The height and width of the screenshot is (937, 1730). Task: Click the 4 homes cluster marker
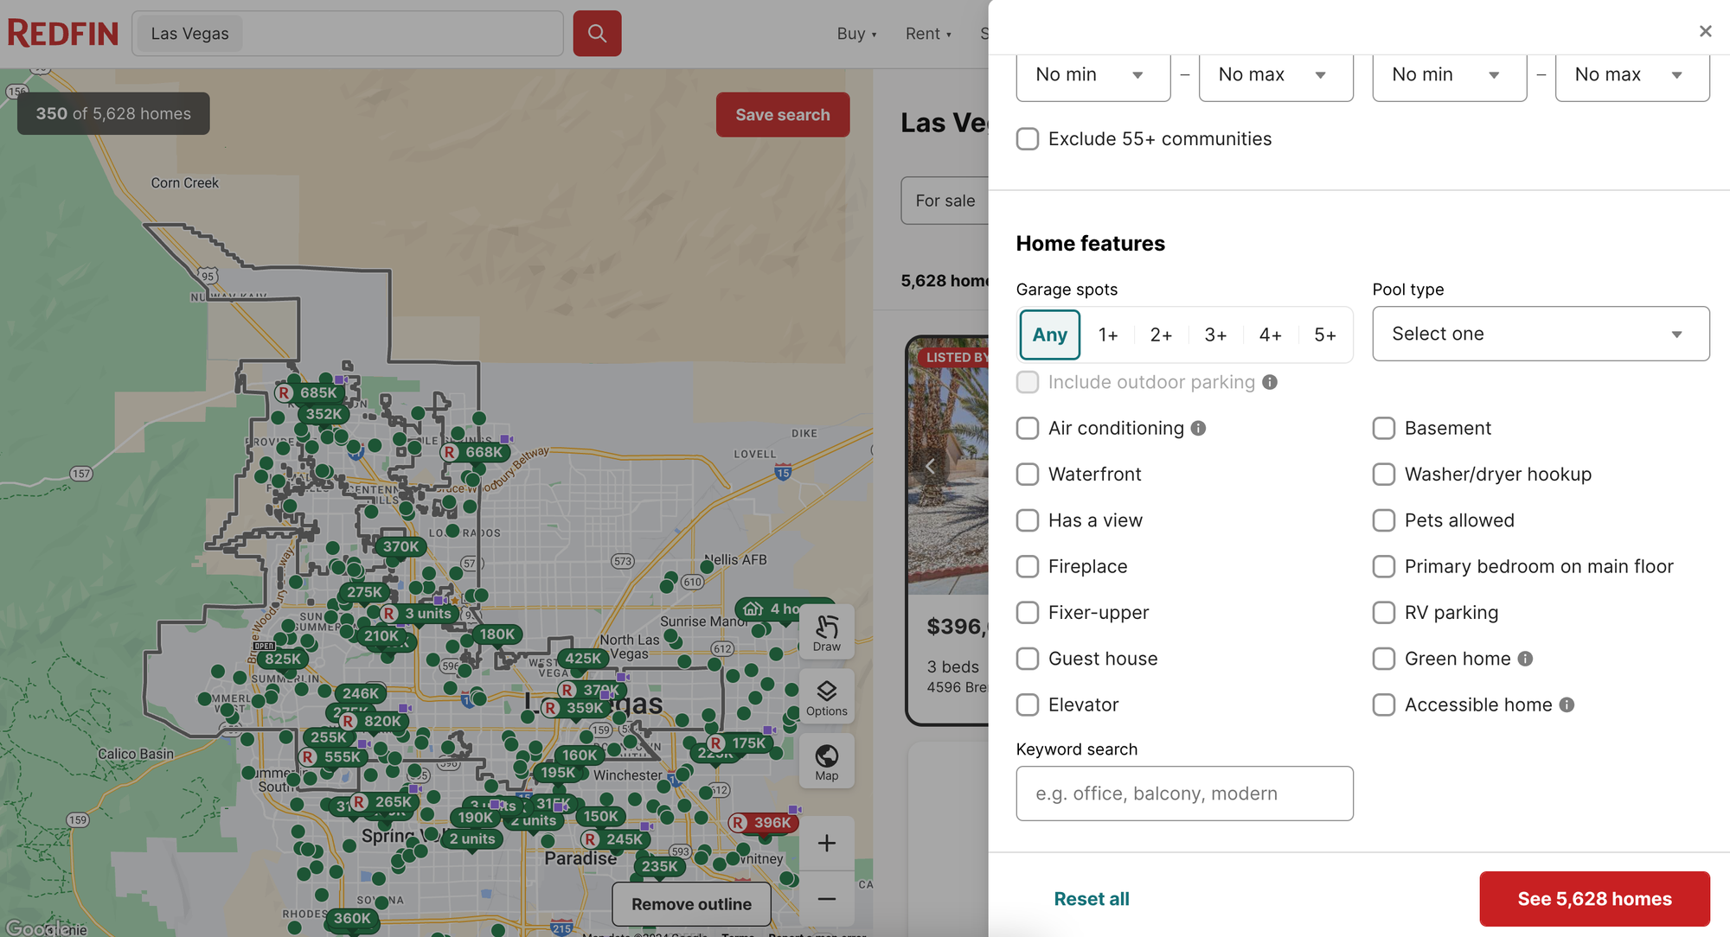778,609
